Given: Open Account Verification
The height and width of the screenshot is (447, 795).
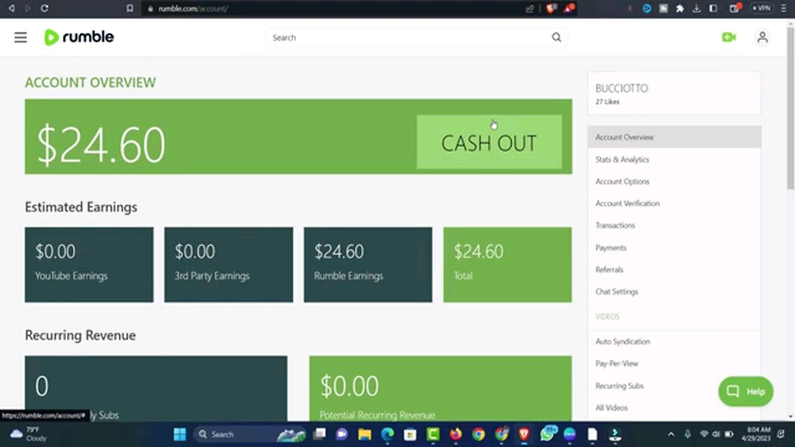Looking at the screenshot, I should [627, 204].
